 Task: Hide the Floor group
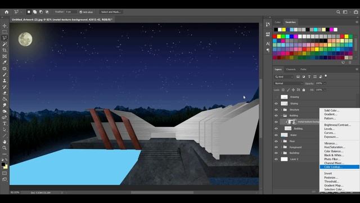click(276, 142)
